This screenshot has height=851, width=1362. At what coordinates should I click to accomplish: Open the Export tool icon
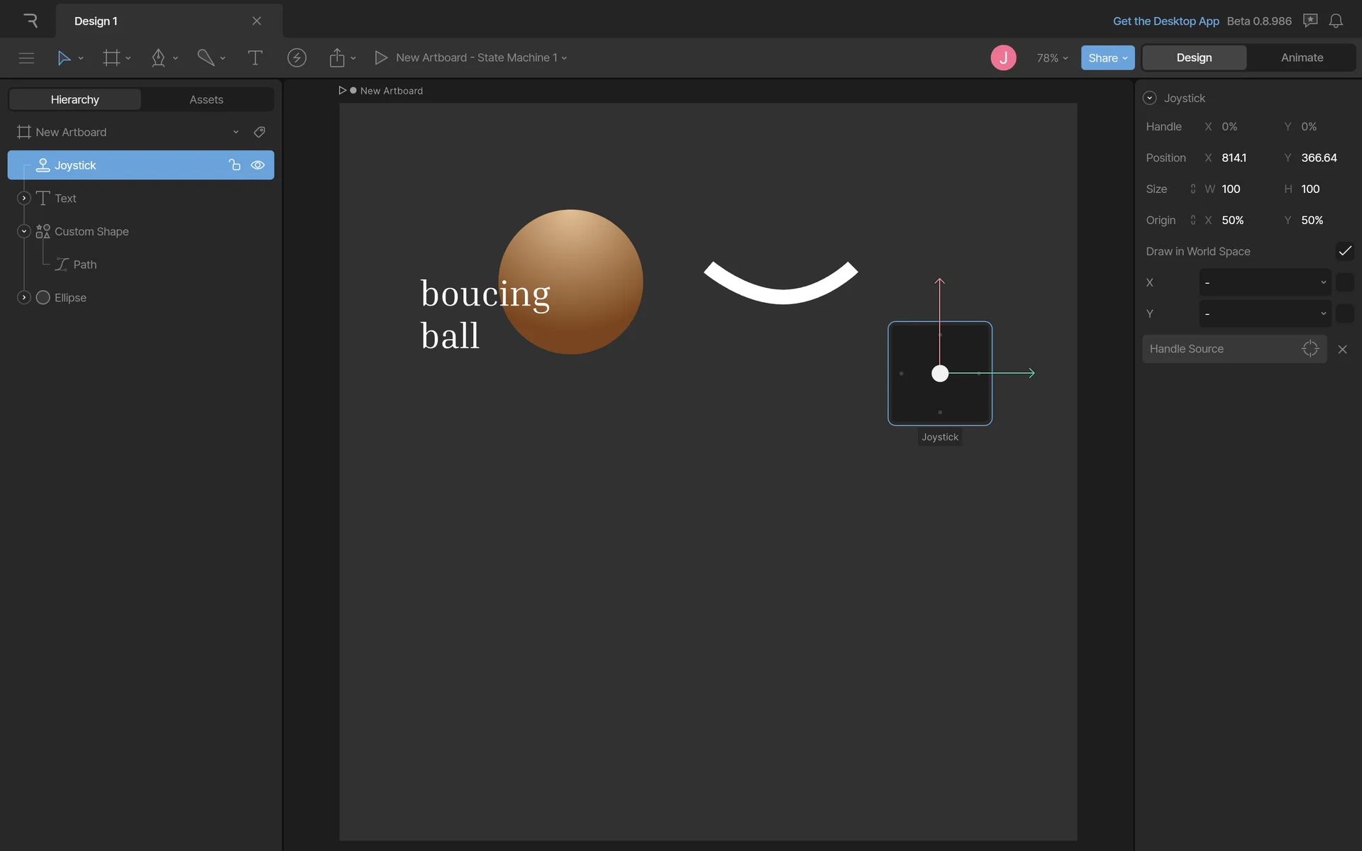[337, 58]
